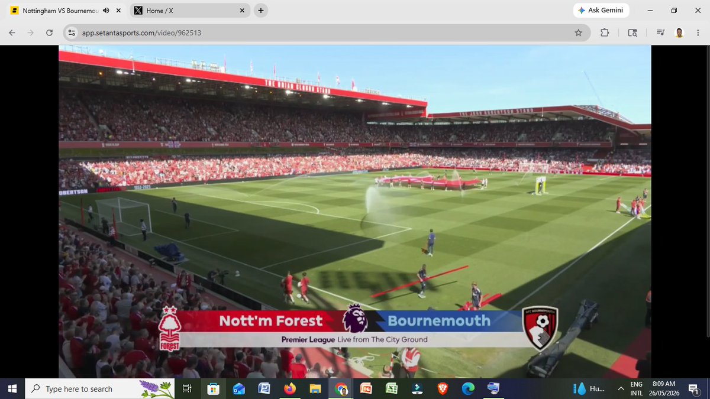710x399 pixels.
Task: Switch to the Home / X tab
Action: (x=189, y=11)
